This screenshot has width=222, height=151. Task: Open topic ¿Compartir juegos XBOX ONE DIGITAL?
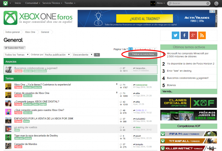coord(37,101)
